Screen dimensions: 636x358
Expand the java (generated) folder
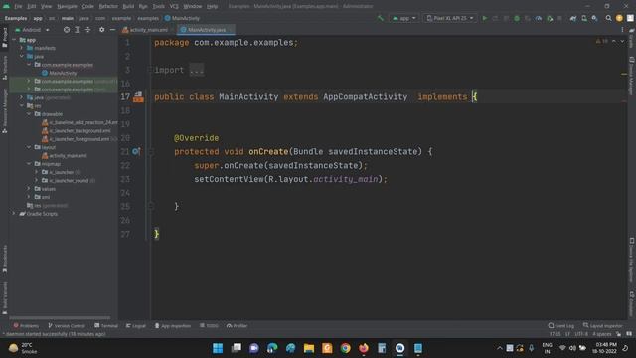22,97
